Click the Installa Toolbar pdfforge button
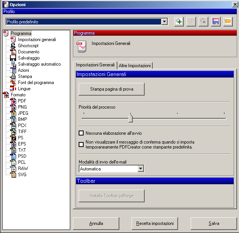 112,196
